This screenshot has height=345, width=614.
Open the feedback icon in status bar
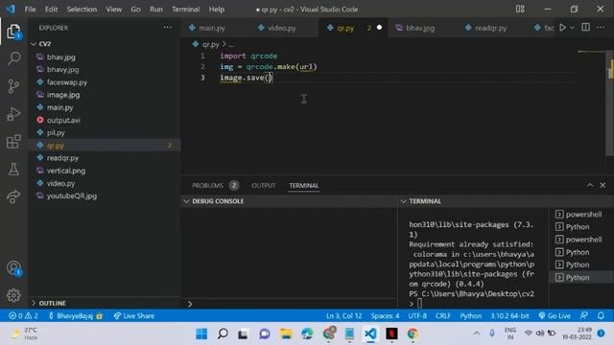click(x=584, y=315)
